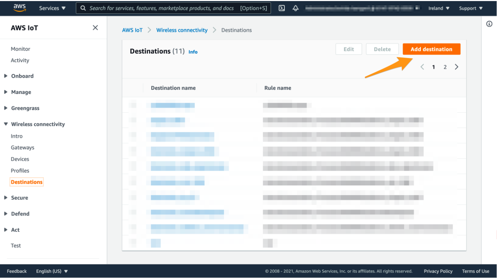Viewport: 497px width, 278px height.
Task: Open the Info link next to Destinations
Action: pos(193,52)
